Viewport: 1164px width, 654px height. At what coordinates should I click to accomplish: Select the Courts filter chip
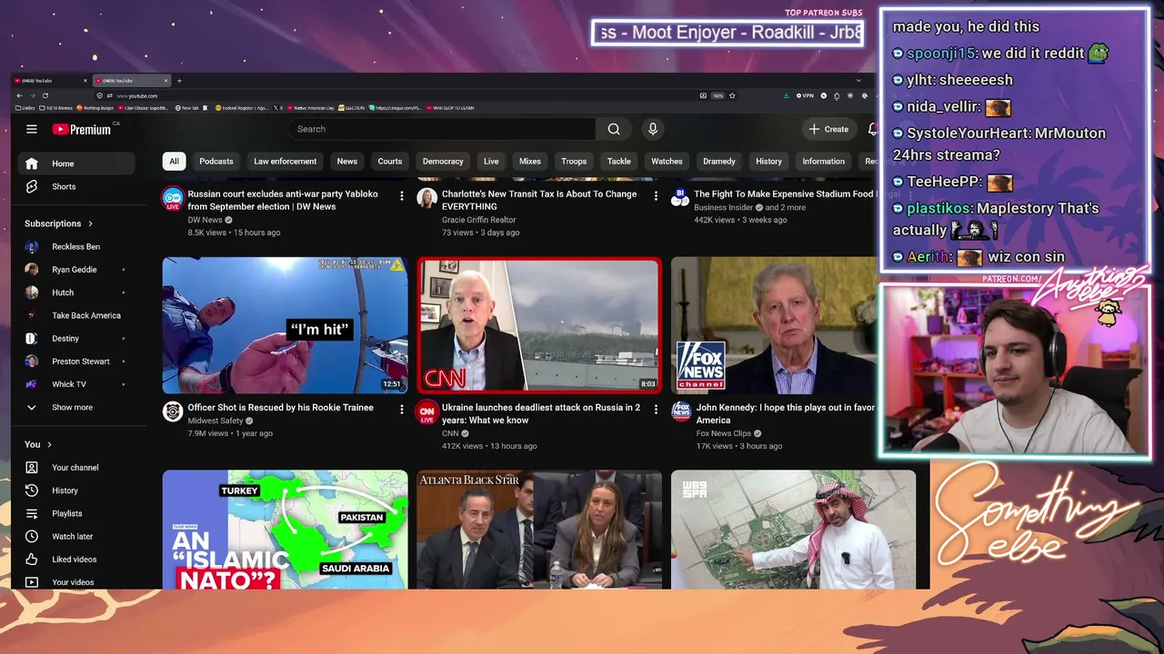[x=390, y=162]
